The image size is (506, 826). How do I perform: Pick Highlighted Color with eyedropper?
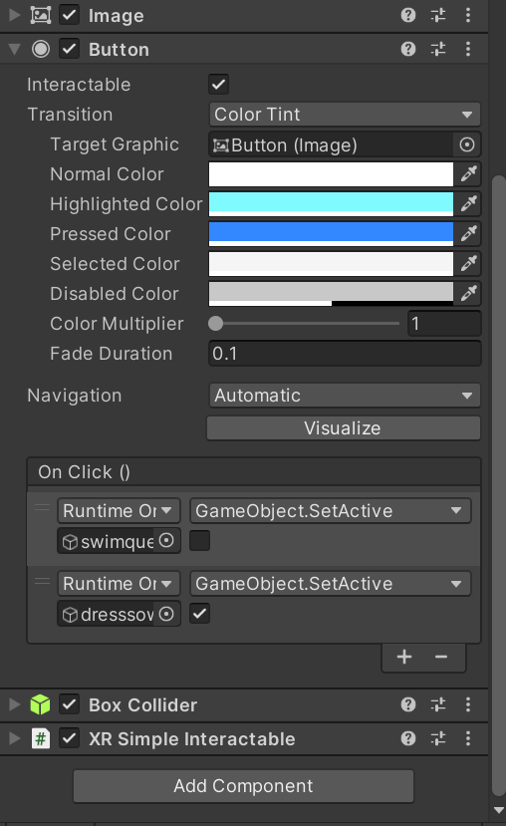click(x=468, y=204)
